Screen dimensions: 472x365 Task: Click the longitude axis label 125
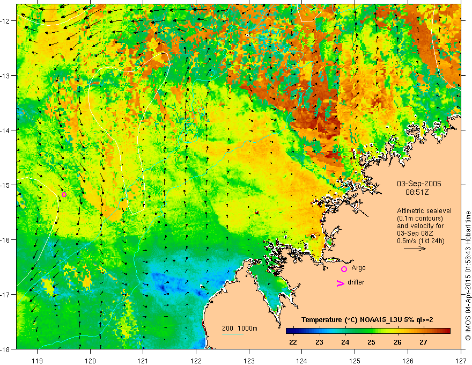355,361
